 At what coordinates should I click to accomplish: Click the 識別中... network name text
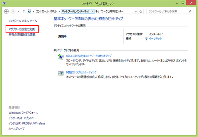64,37
